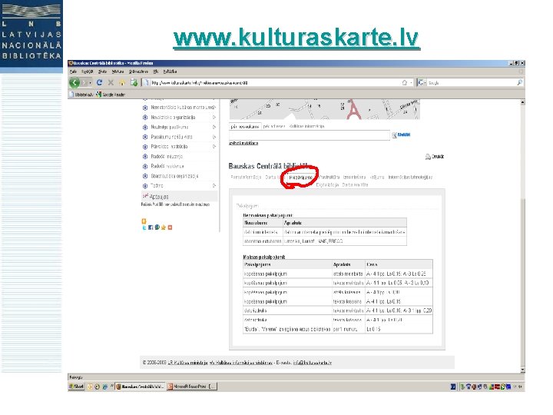The width and height of the screenshot is (553, 415).
Task: Open the back/forward history dropdown arrow
Action: (x=91, y=82)
